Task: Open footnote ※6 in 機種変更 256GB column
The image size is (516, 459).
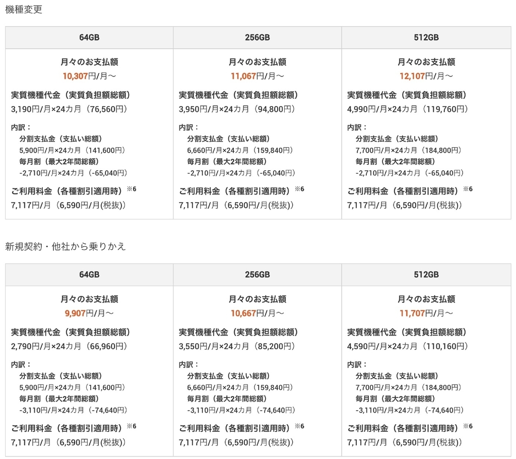Action: (299, 189)
